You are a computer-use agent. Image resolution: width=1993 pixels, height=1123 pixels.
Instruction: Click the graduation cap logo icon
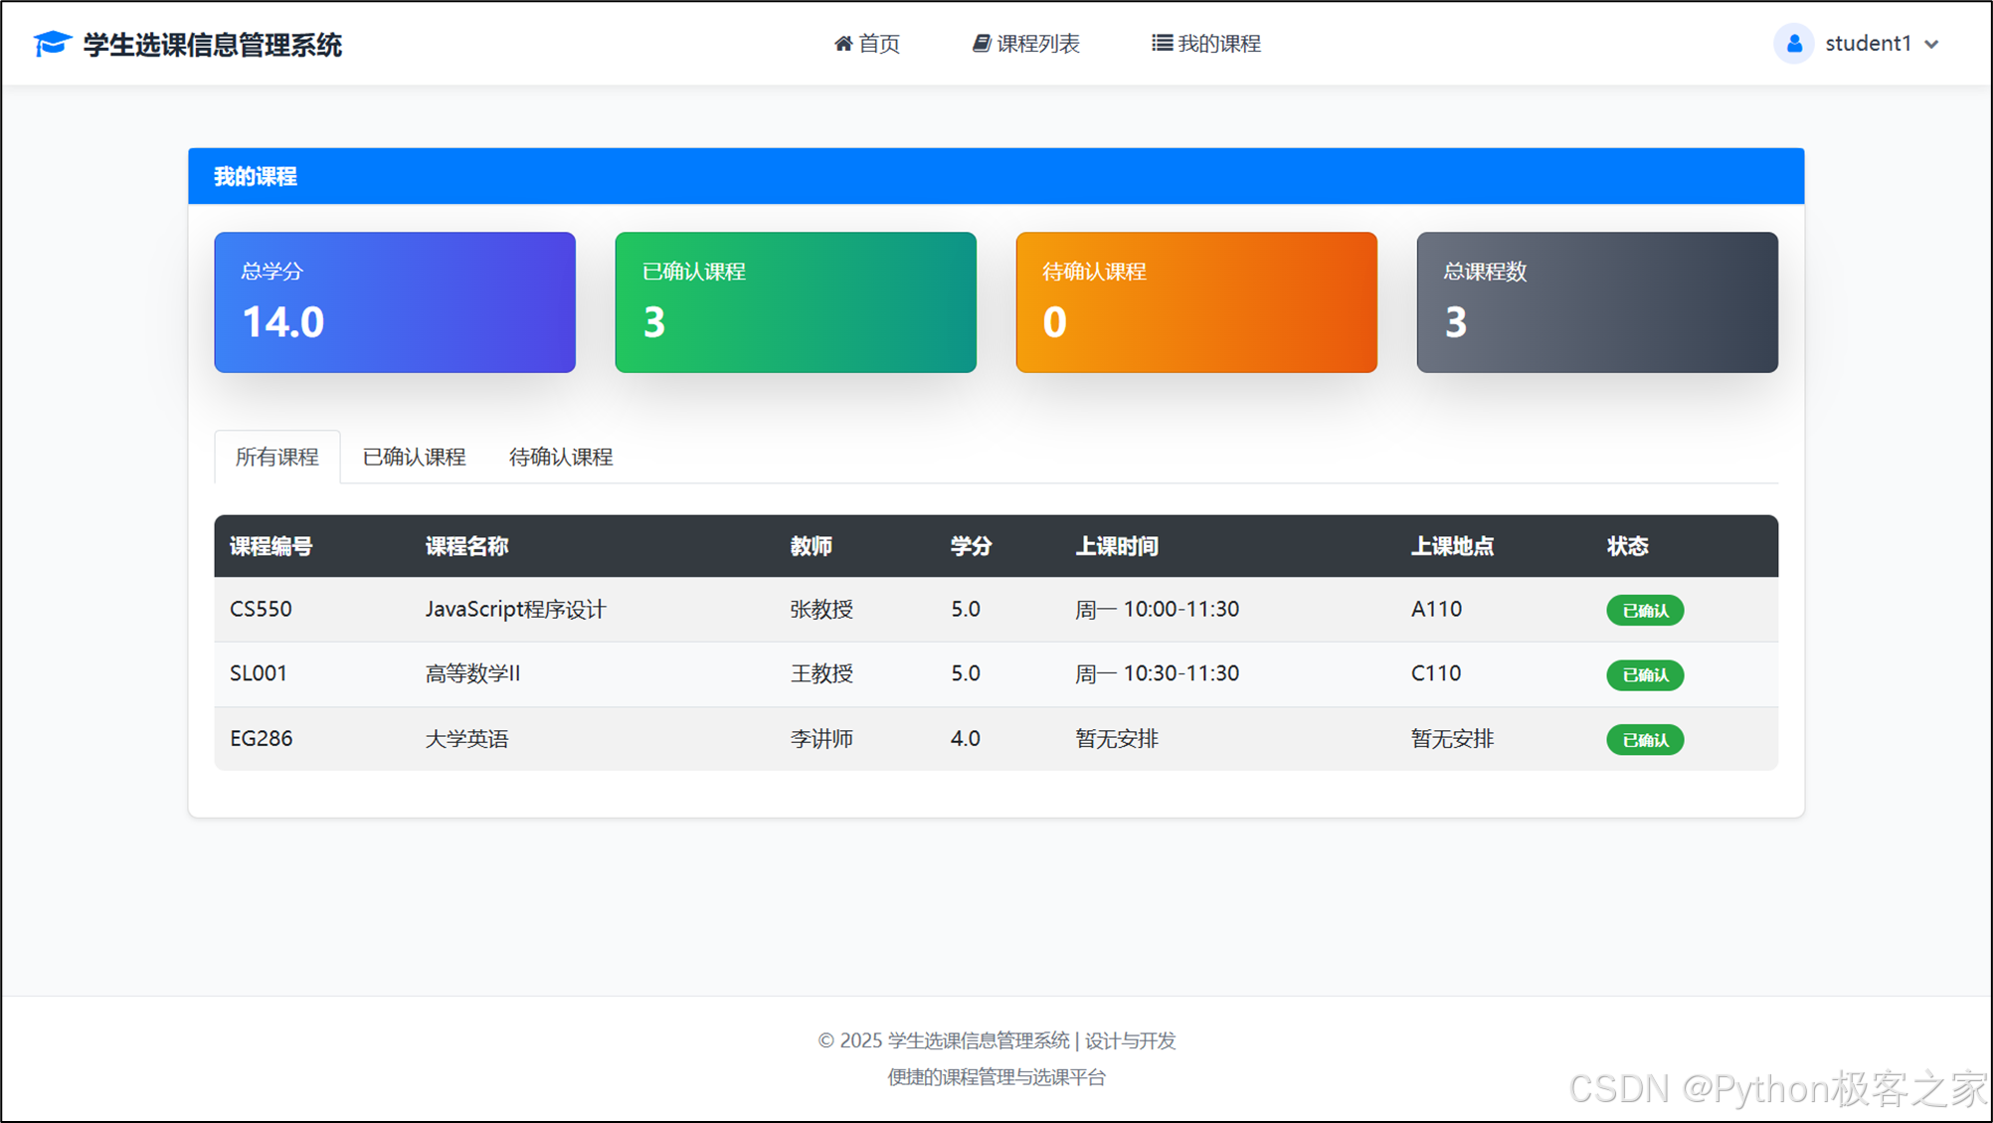pyautogui.click(x=52, y=44)
